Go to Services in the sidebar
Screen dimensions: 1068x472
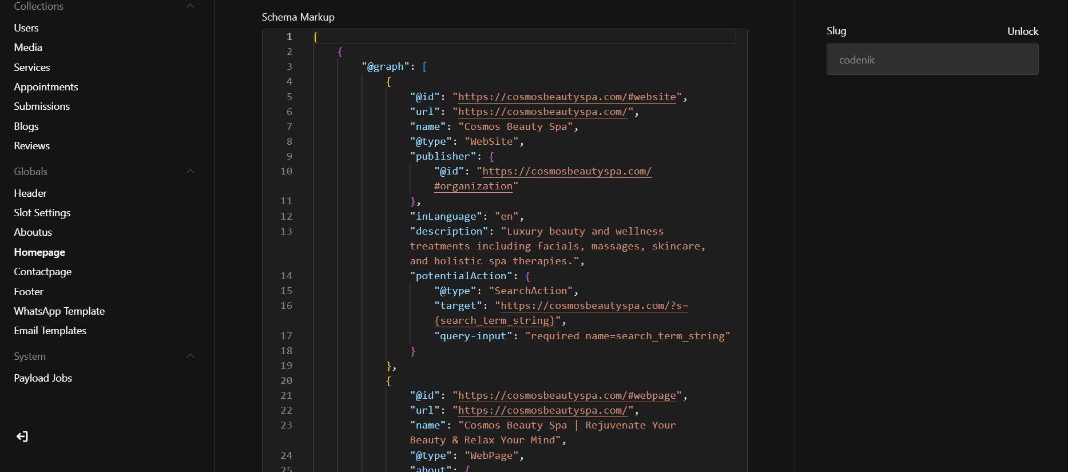[32, 68]
